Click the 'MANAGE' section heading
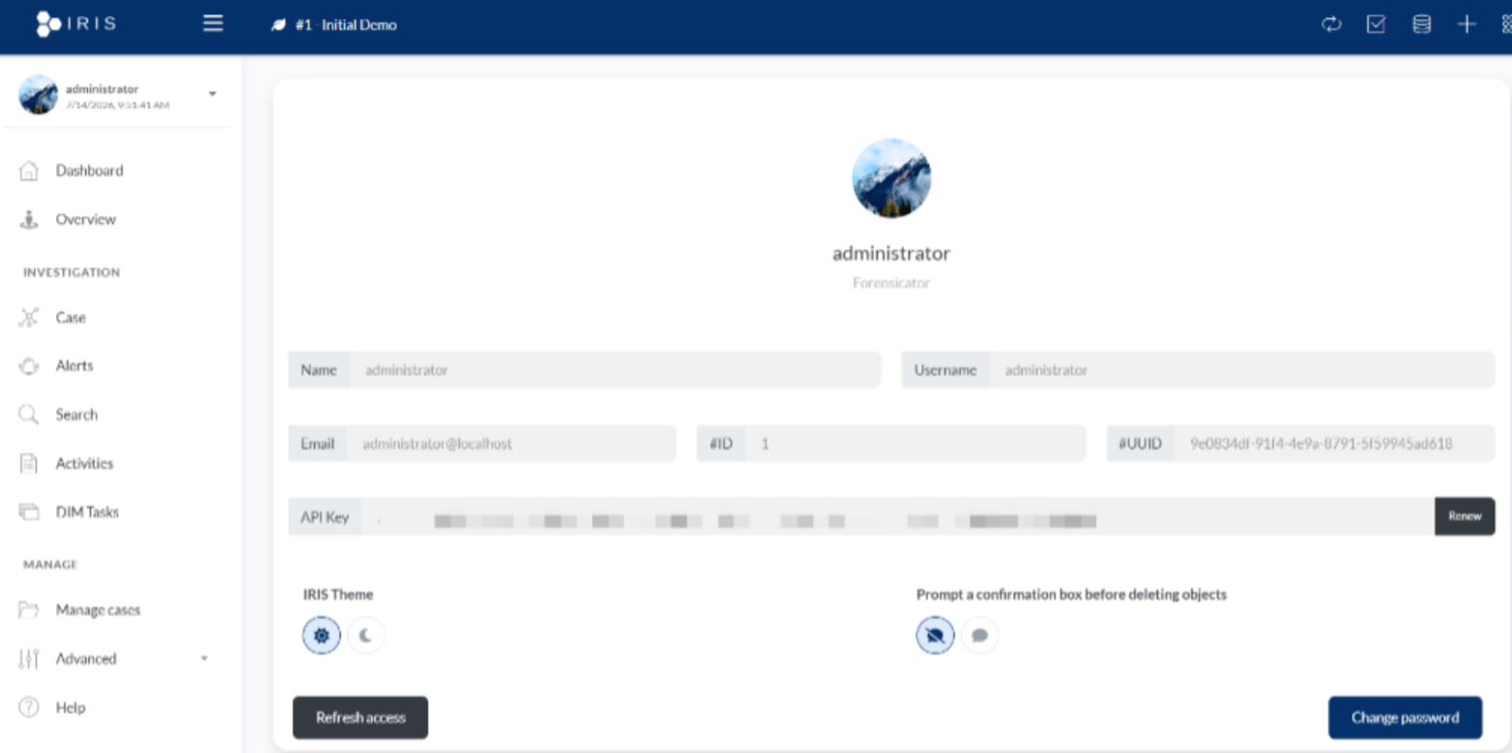The image size is (1512, 753). pyautogui.click(x=50, y=565)
